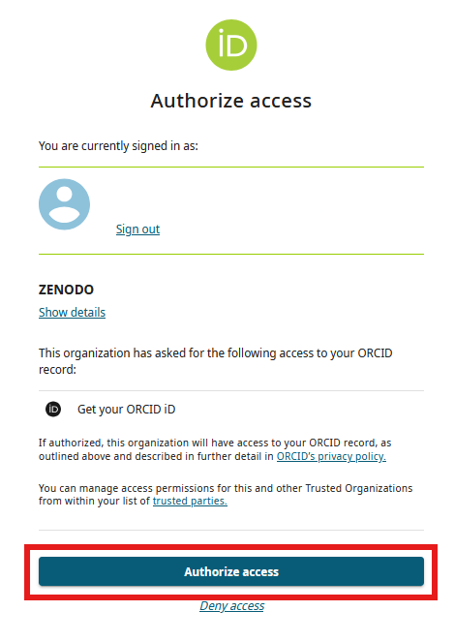The image size is (455, 642).
Task: Click the 'Get your ORCID iD' permission text
Action: [x=127, y=409]
